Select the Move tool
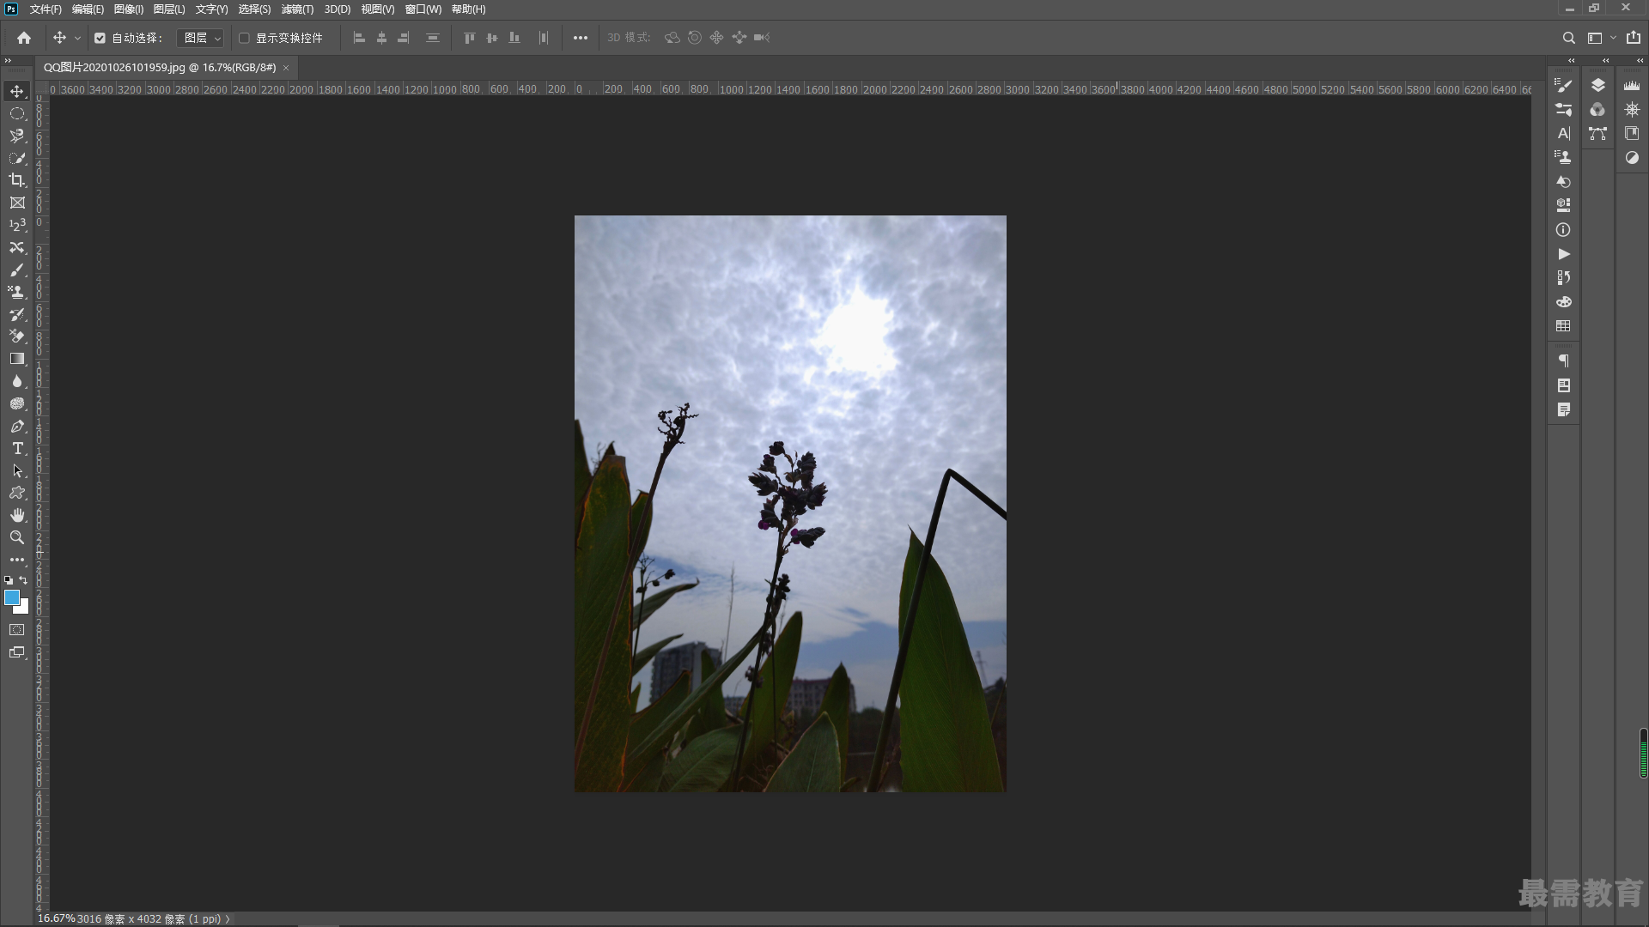This screenshot has height=927, width=1649. point(17,91)
